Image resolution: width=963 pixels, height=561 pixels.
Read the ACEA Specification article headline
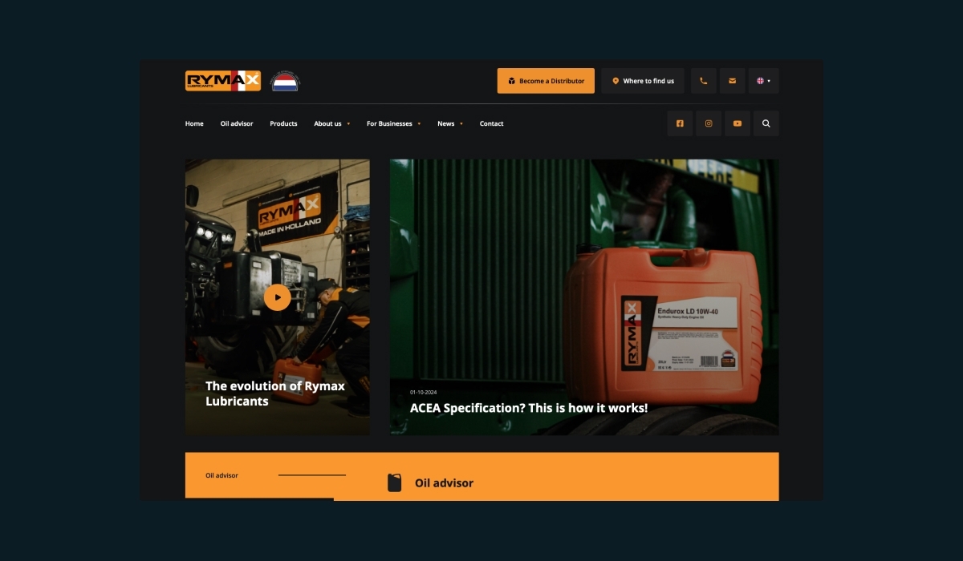(x=529, y=408)
